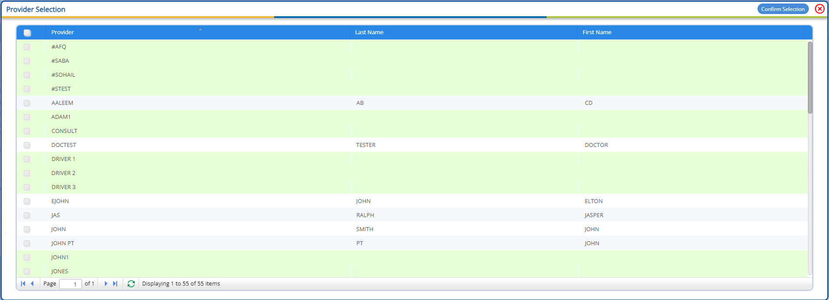Viewport: 829px width, 300px height.
Task: Click first name CD in AALEEM row
Action: click(589, 103)
